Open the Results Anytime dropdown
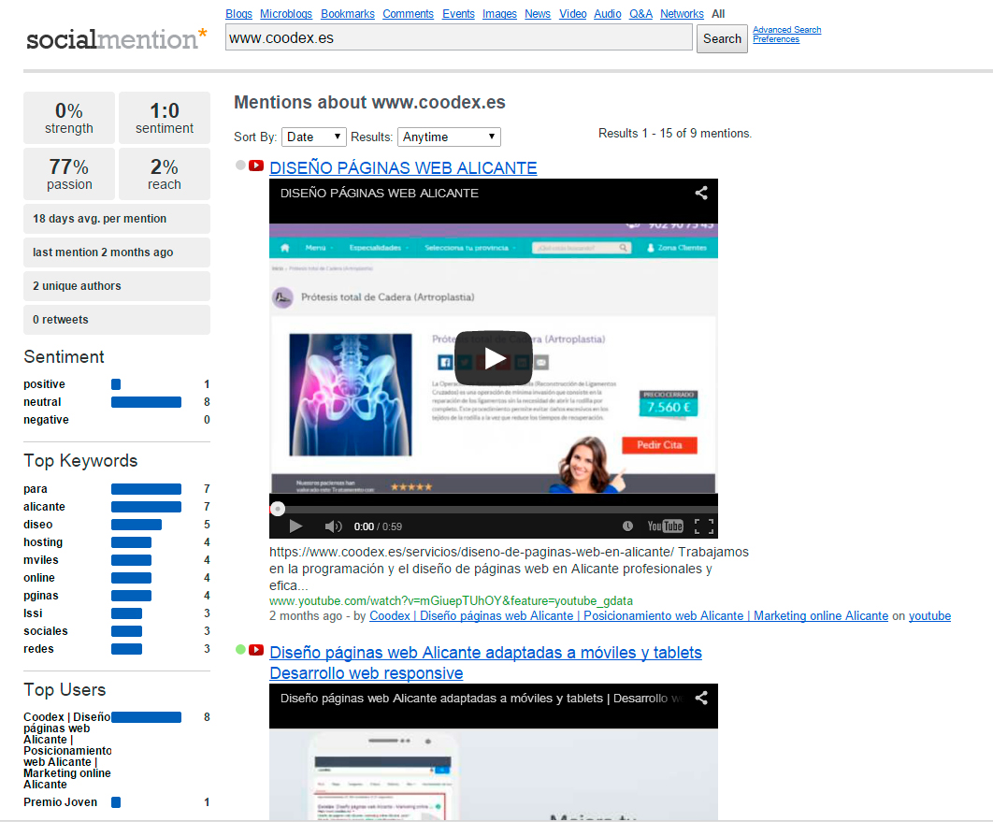993x822 pixels. (x=449, y=137)
